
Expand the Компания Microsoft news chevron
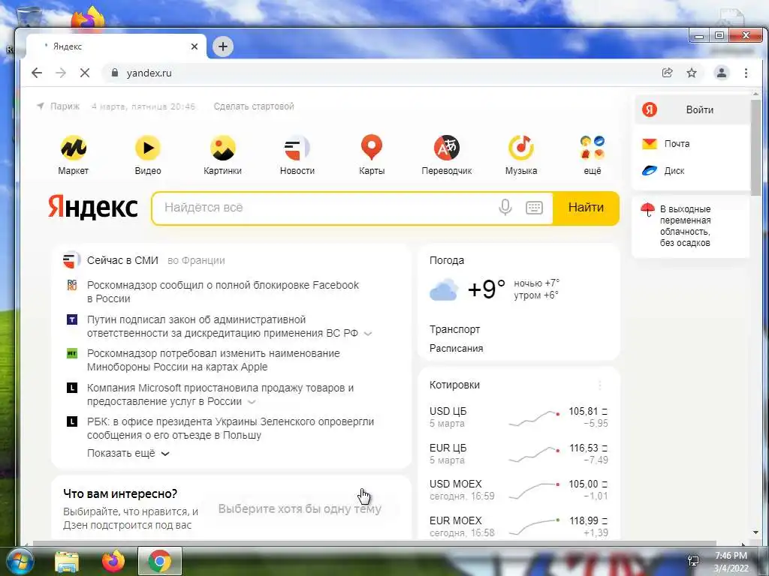click(252, 402)
